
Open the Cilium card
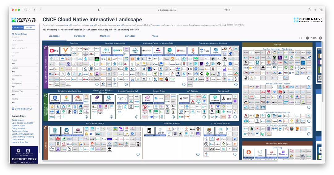(x=209, y=132)
